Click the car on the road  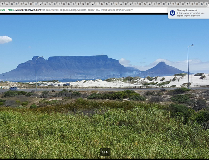(15, 89)
